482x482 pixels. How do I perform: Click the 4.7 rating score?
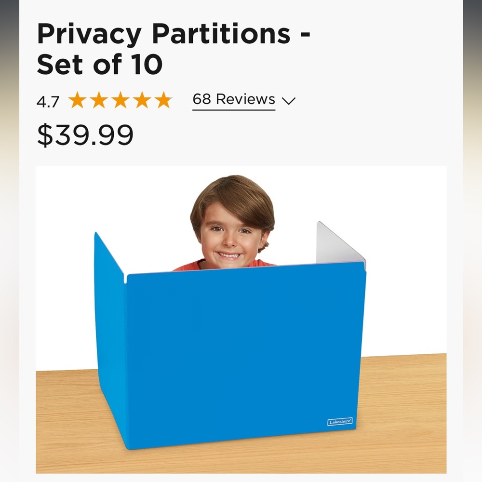pos(48,102)
